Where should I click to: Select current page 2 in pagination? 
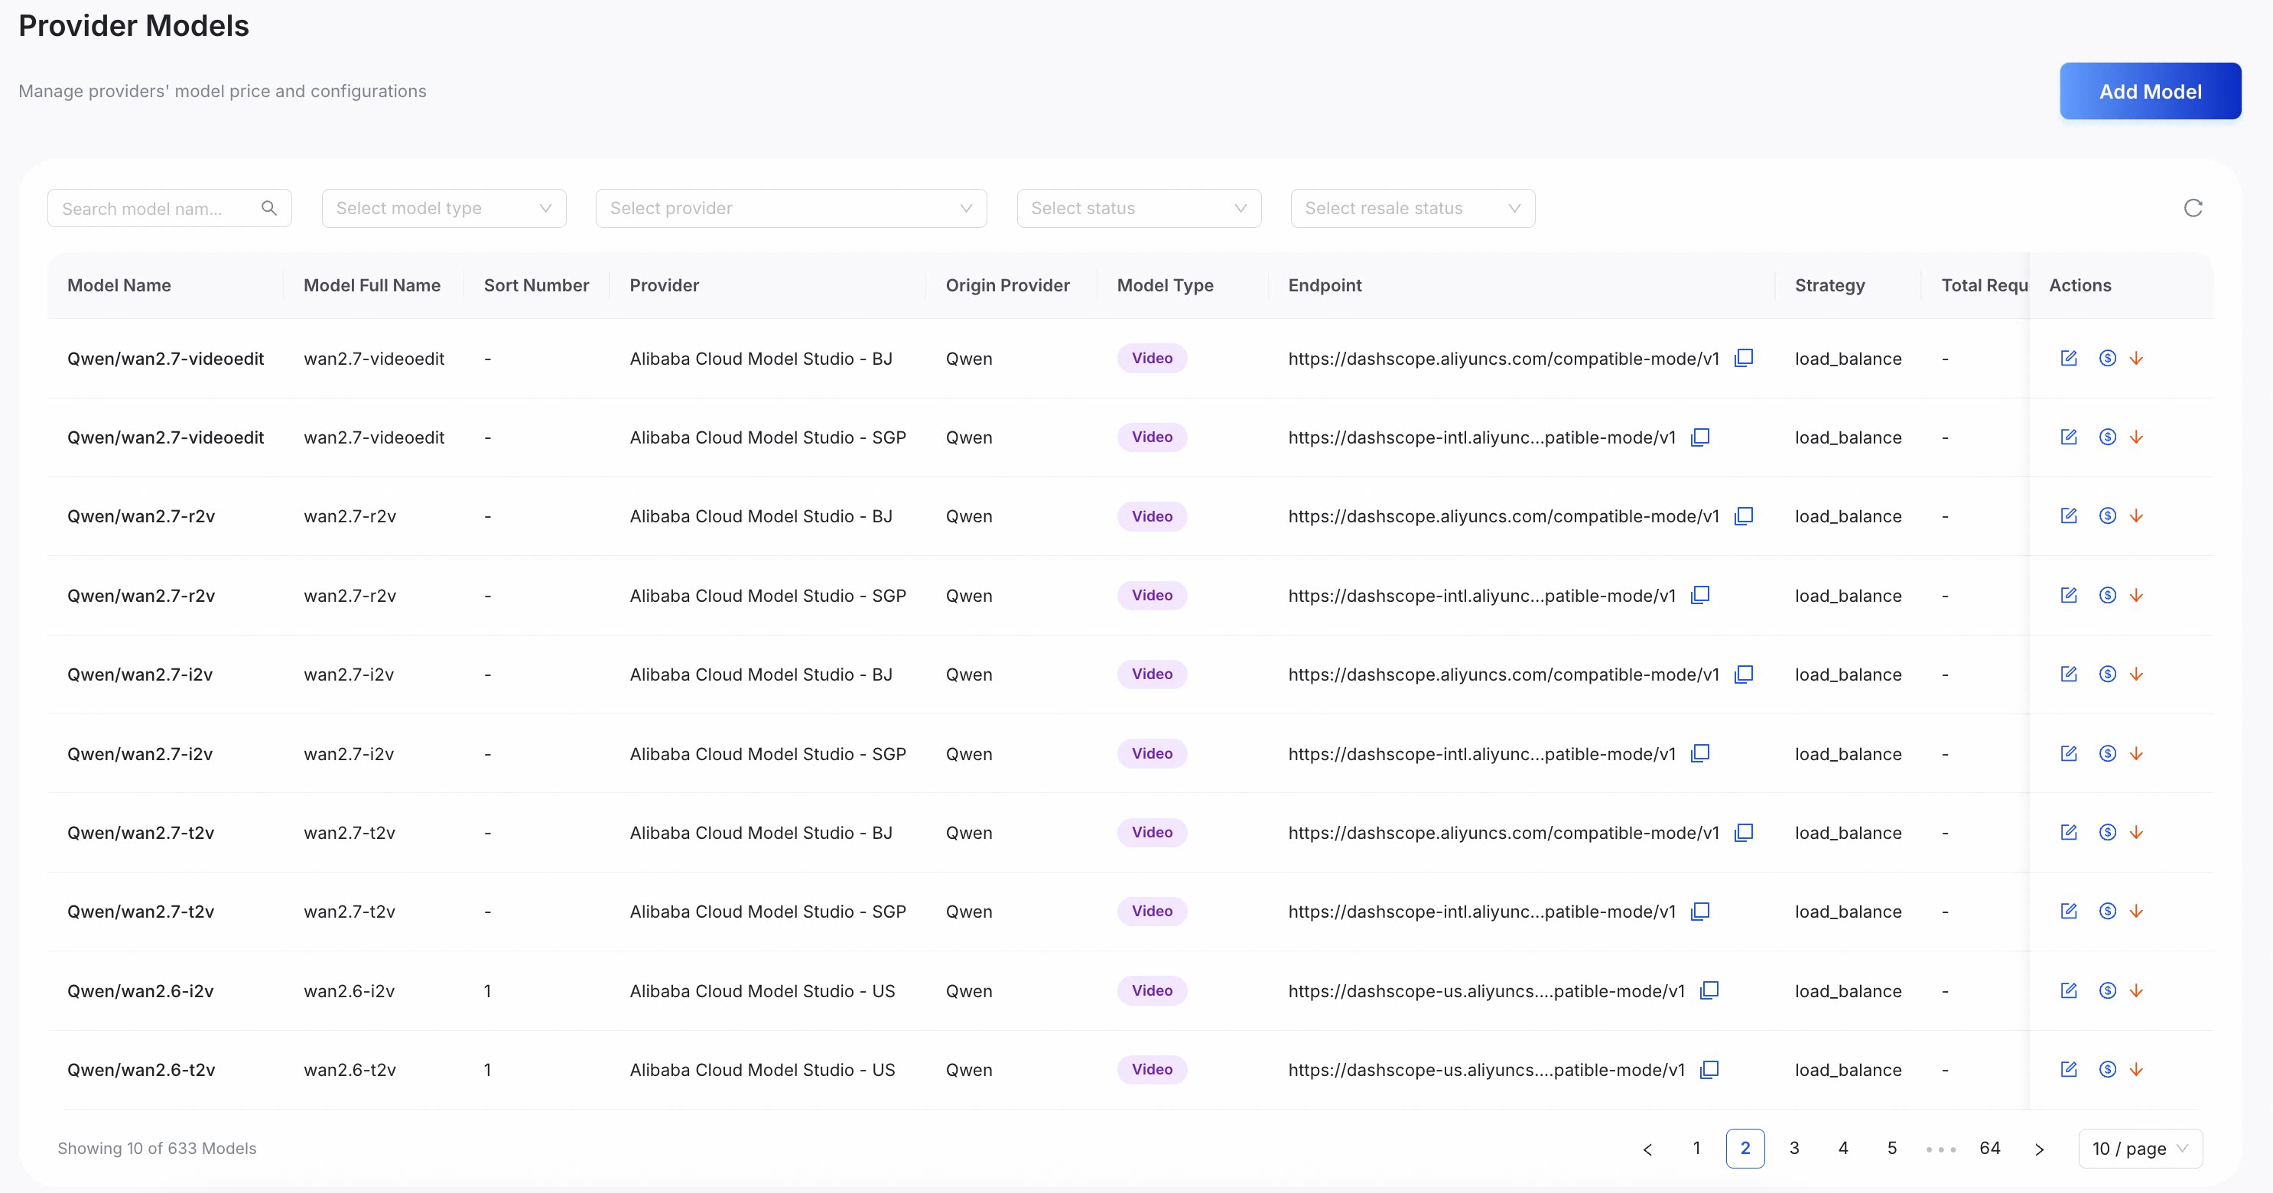pyautogui.click(x=1745, y=1149)
